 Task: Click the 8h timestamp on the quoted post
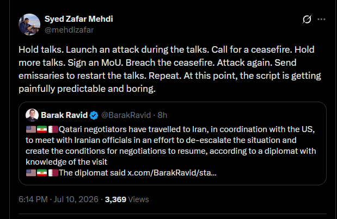(x=162, y=115)
